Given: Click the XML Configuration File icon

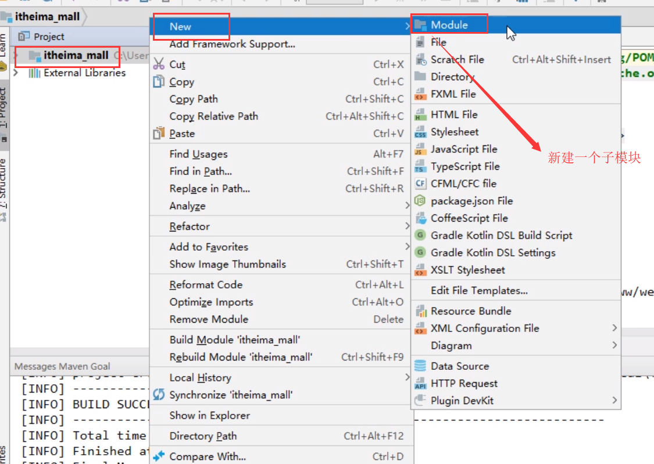Looking at the screenshot, I should point(420,328).
